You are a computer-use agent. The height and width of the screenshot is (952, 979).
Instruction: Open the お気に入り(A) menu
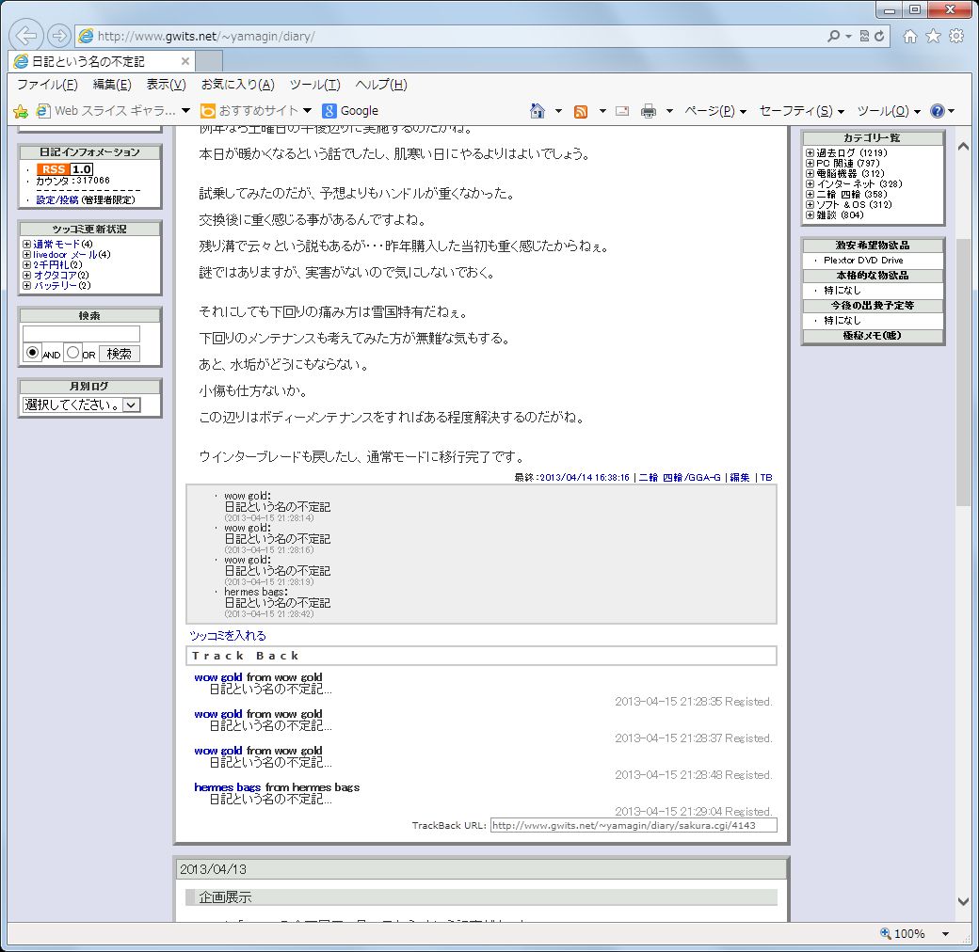(237, 85)
